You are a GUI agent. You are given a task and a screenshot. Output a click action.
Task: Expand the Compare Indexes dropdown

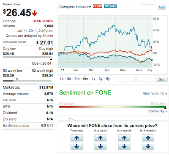pos(75,7)
